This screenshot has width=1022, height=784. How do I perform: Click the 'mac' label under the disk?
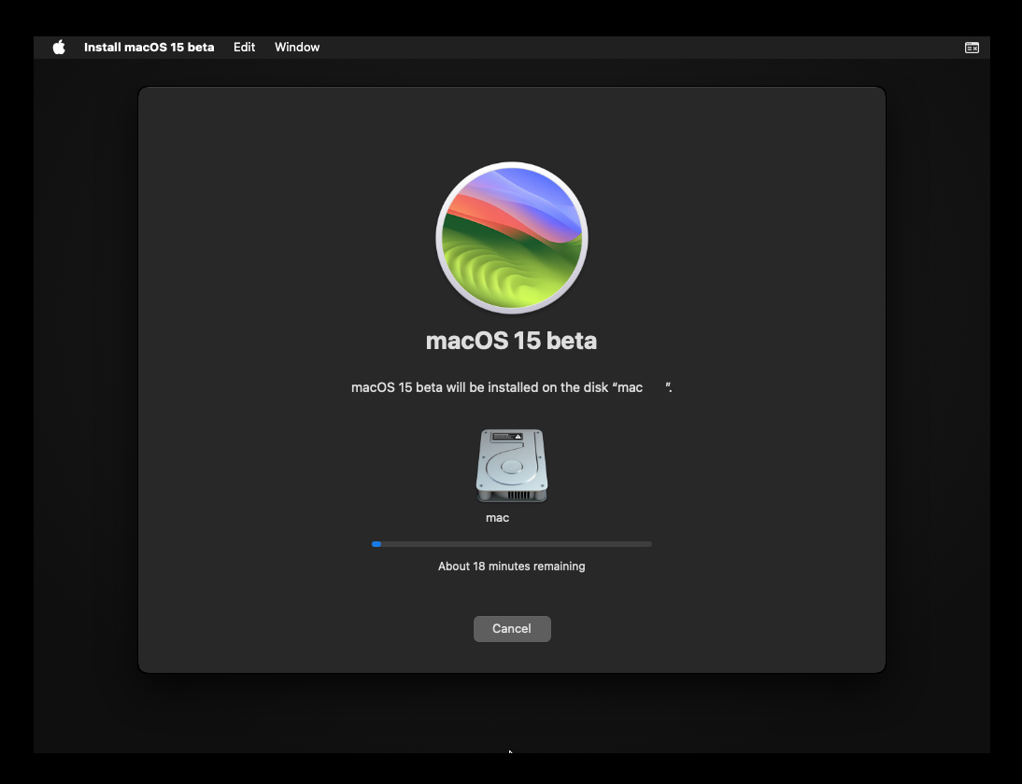tap(497, 518)
